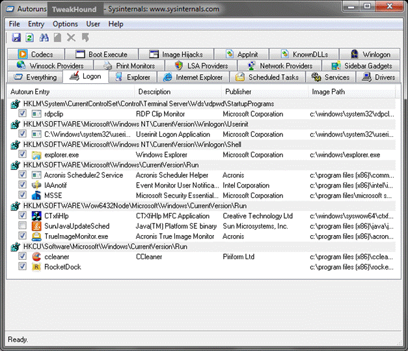Click the Properties page toolbar icon
Image resolution: width=408 pixels, height=351 pixels.
click(x=57, y=38)
